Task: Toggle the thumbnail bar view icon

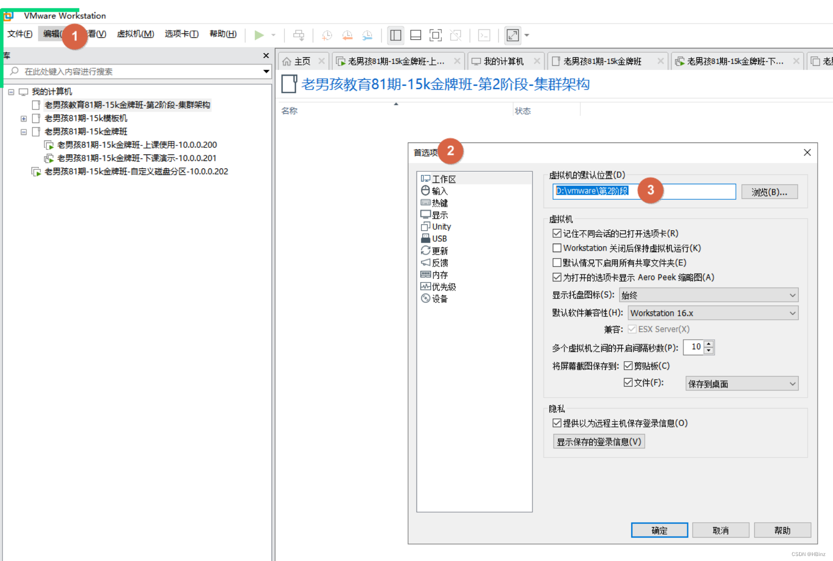Action: tap(416, 35)
